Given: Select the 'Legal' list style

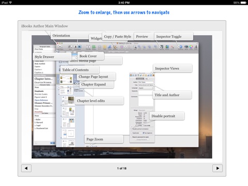Looking at the screenshot, I should [x=38, y=126].
